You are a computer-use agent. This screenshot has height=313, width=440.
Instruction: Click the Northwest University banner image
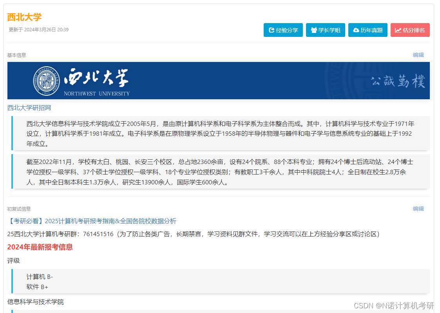(x=219, y=81)
